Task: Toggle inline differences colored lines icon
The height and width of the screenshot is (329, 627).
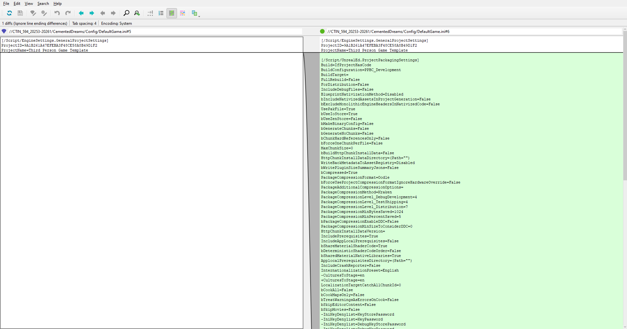Action: (183, 13)
